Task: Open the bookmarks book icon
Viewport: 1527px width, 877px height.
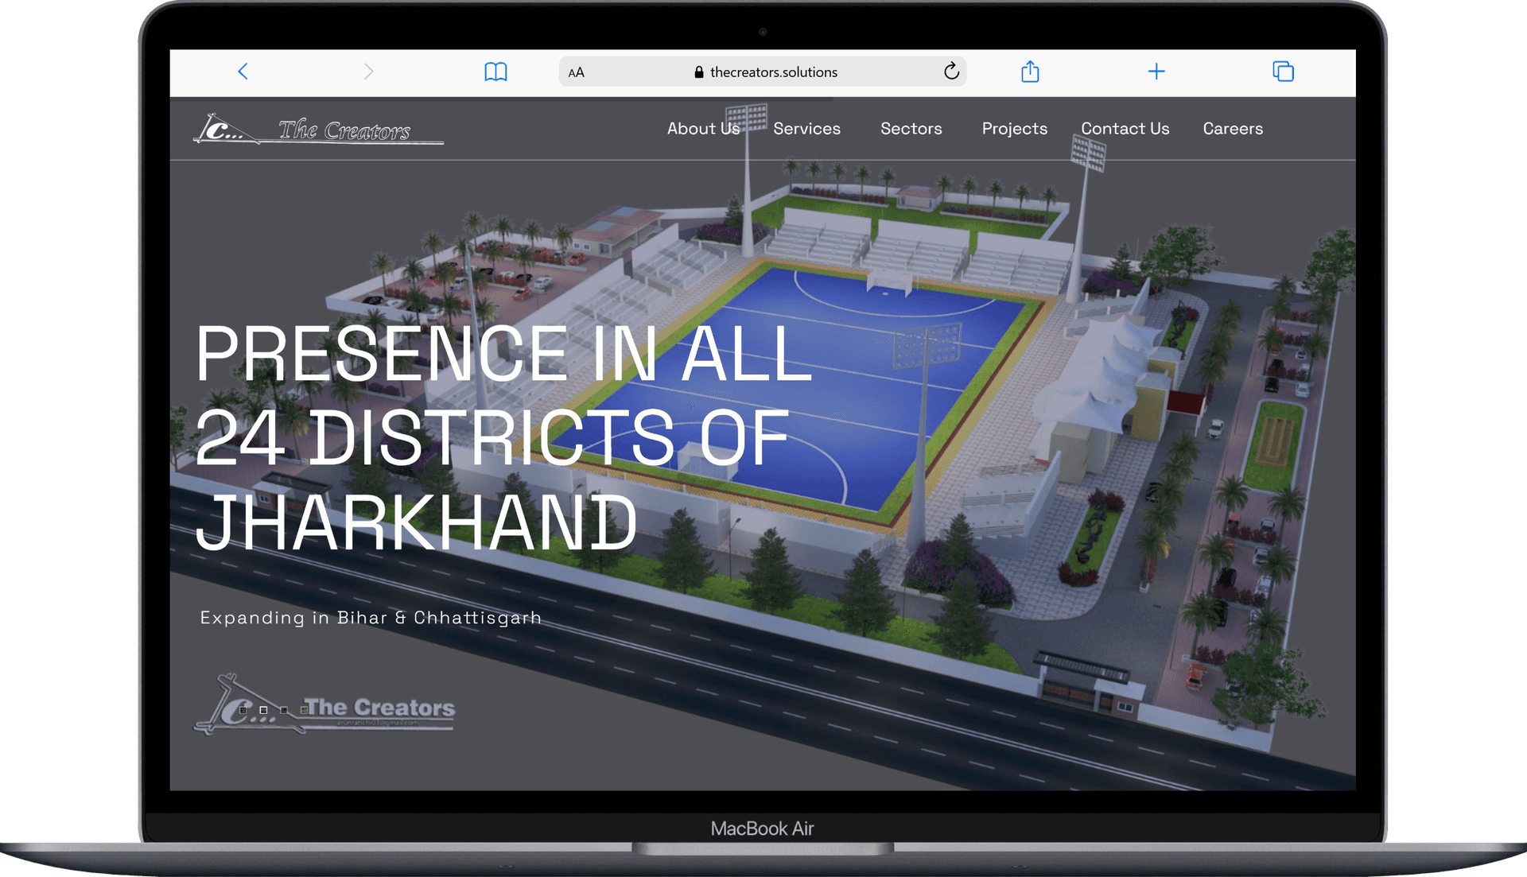Action: pos(495,72)
